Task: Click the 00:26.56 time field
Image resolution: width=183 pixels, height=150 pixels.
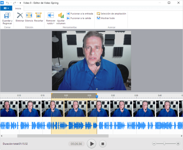Action: coord(76,144)
